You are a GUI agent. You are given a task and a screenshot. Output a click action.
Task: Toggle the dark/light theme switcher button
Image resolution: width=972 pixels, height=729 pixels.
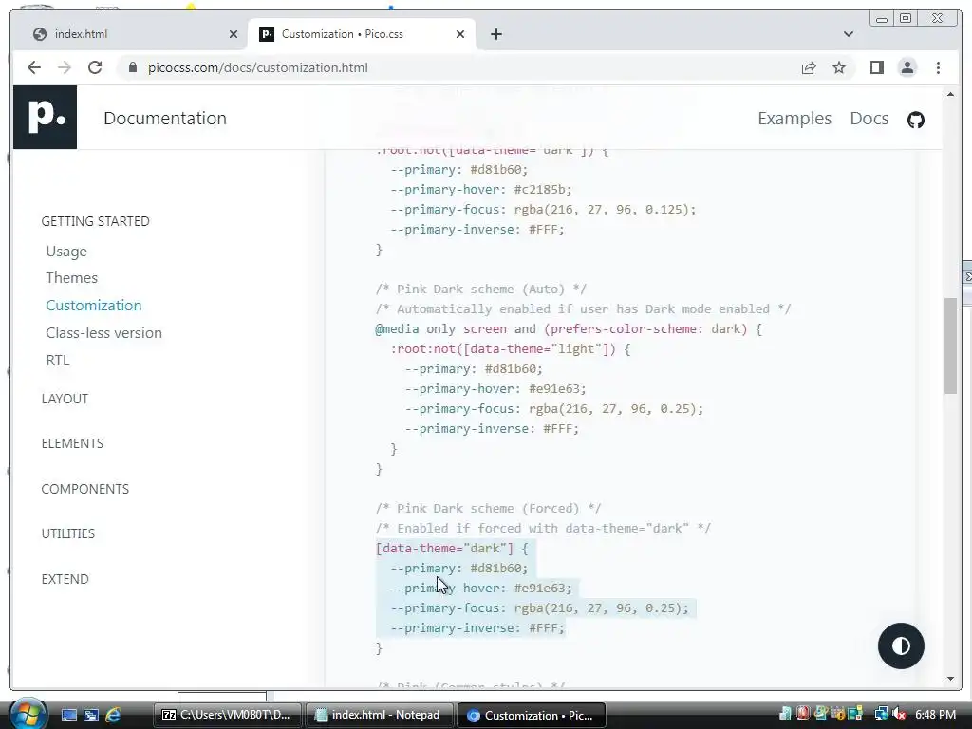901,645
